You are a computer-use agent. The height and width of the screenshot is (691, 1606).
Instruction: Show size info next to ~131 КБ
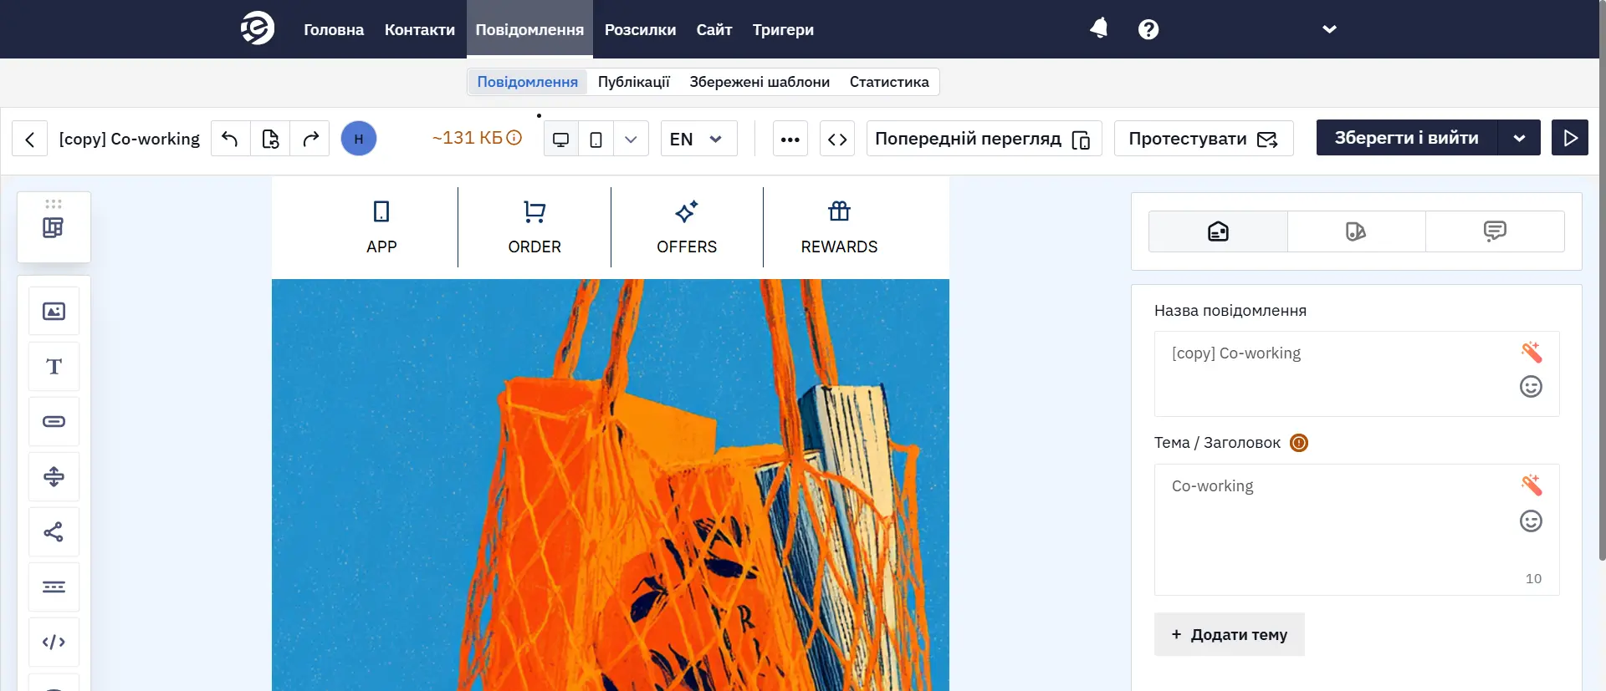pyautogui.click(x=514, y=138)
